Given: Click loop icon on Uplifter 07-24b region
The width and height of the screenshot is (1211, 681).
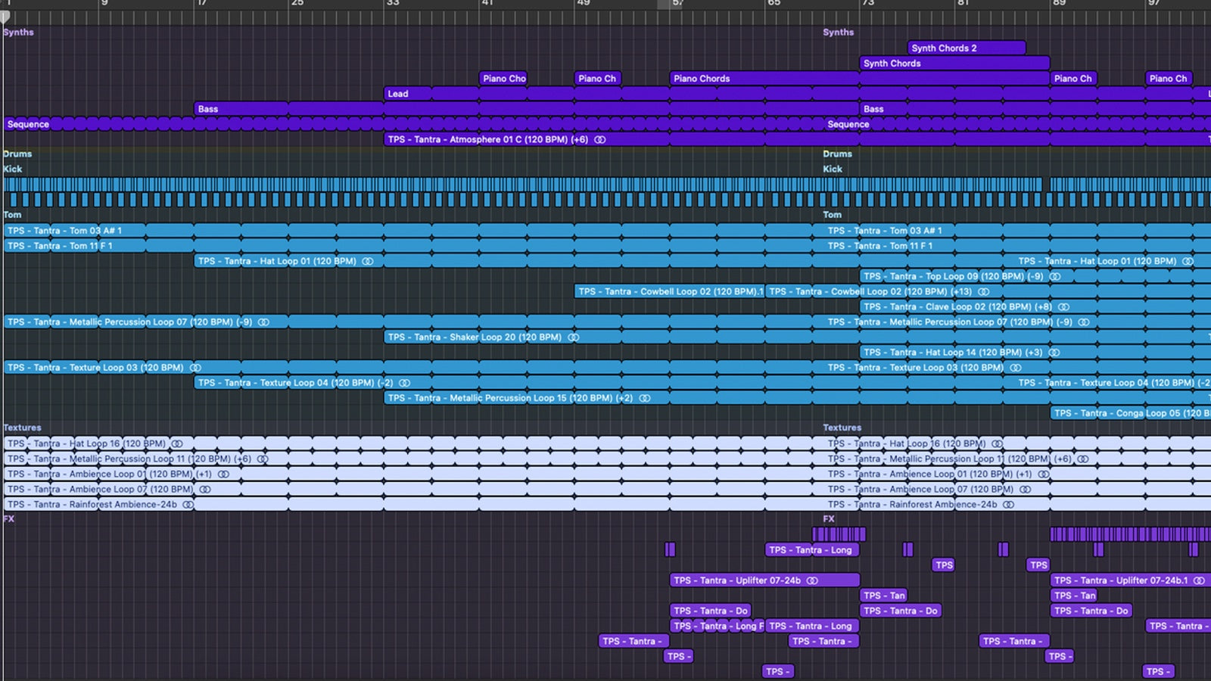Looking at the screenshot, I should pos(811,580).
